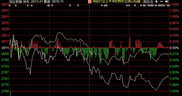This screenshot has height=96, width=182.
Task: Click the 1.08% red percent label
Action: (174, 17)
